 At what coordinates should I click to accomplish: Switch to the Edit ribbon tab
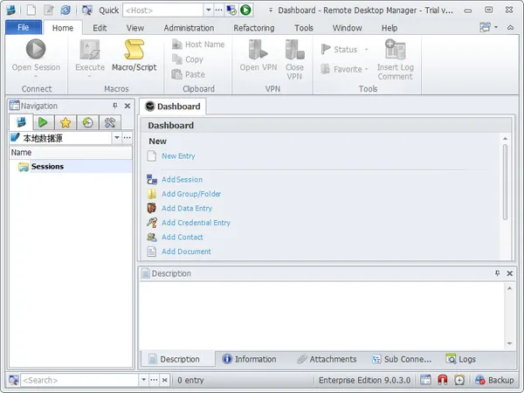(100, 28)
